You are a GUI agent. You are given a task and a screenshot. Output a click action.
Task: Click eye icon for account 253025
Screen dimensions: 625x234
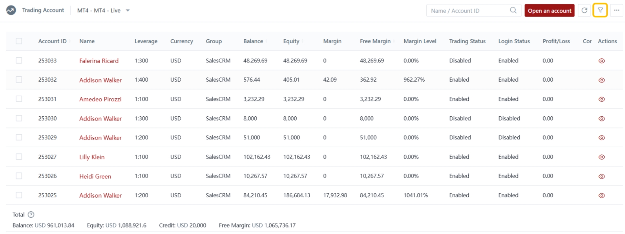point(601,196)
